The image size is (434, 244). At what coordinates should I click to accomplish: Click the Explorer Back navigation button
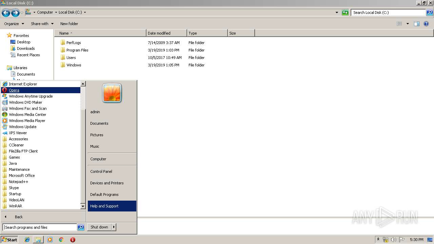tap(6, 13)
